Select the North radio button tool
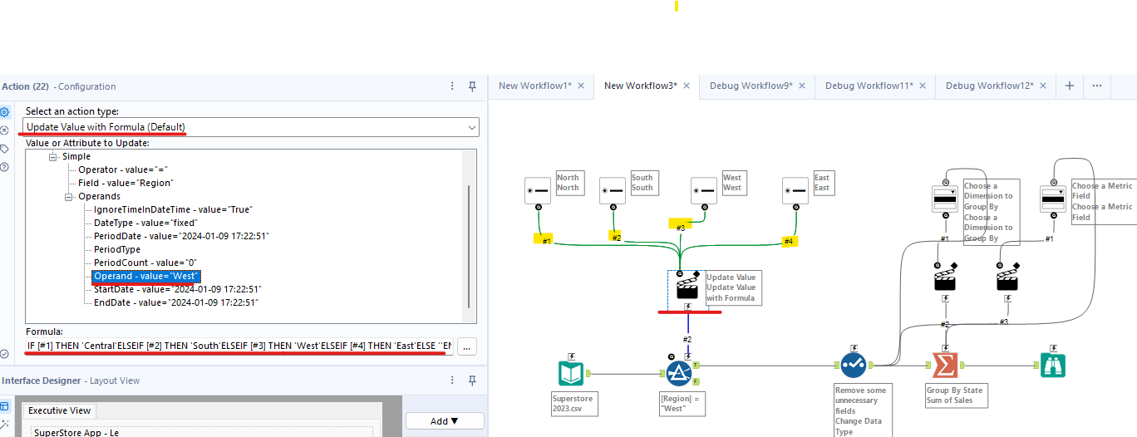 point(538,190)
